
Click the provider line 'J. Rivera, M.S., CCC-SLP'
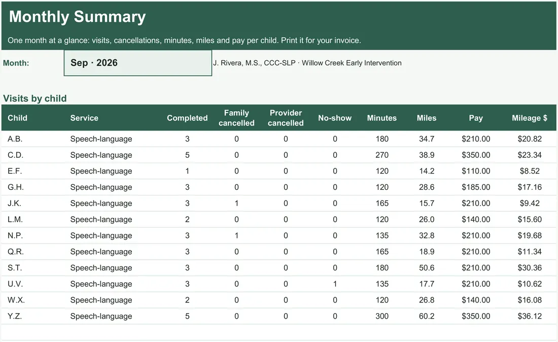pos(254,63)
